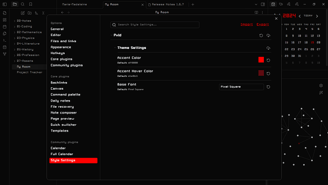Open Community plugins settings

[x=67, y=65]
